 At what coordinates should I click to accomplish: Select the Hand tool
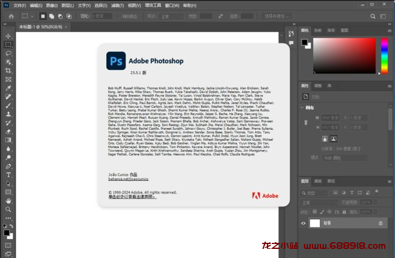coord(8,201)
